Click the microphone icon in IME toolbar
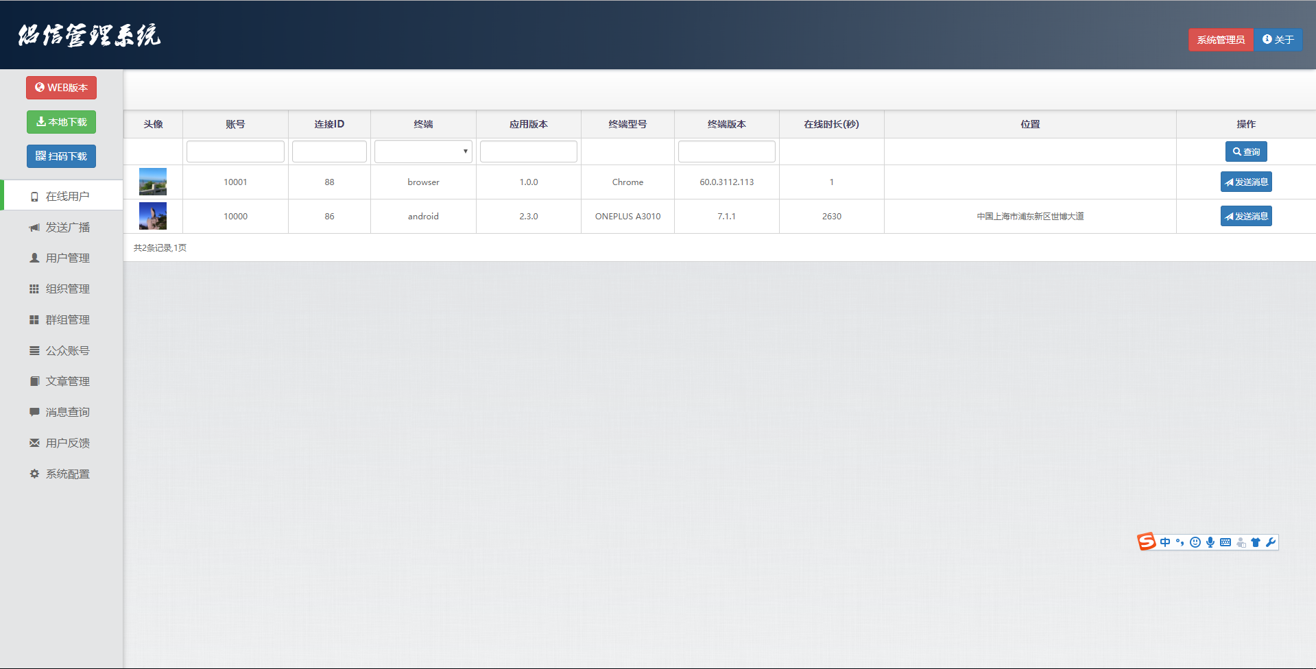 pos(1210,542)
